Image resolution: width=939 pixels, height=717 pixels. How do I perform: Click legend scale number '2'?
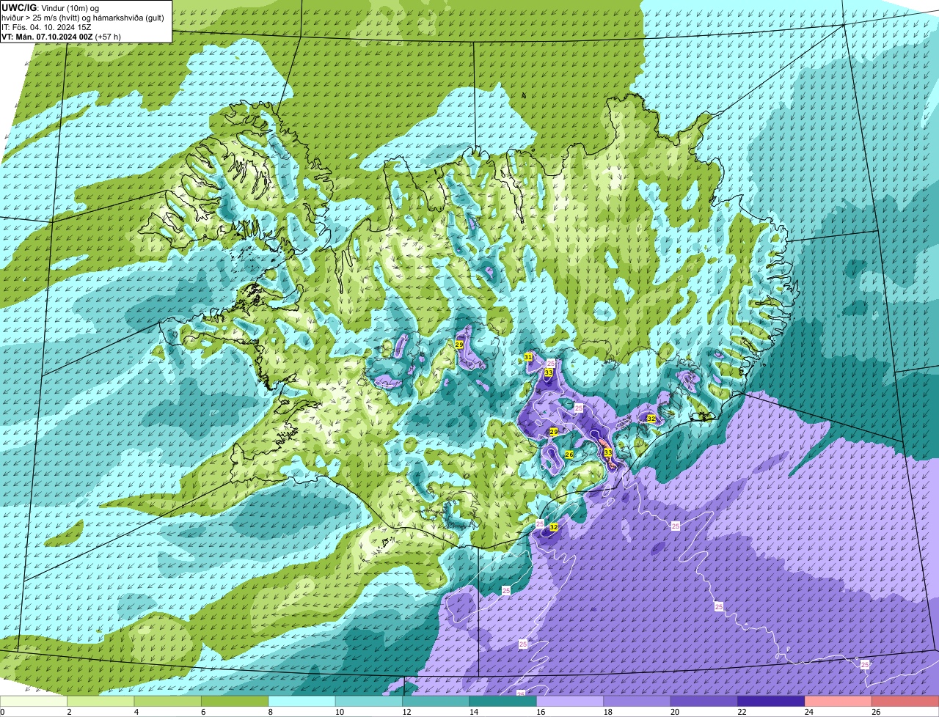click(69, 712)
